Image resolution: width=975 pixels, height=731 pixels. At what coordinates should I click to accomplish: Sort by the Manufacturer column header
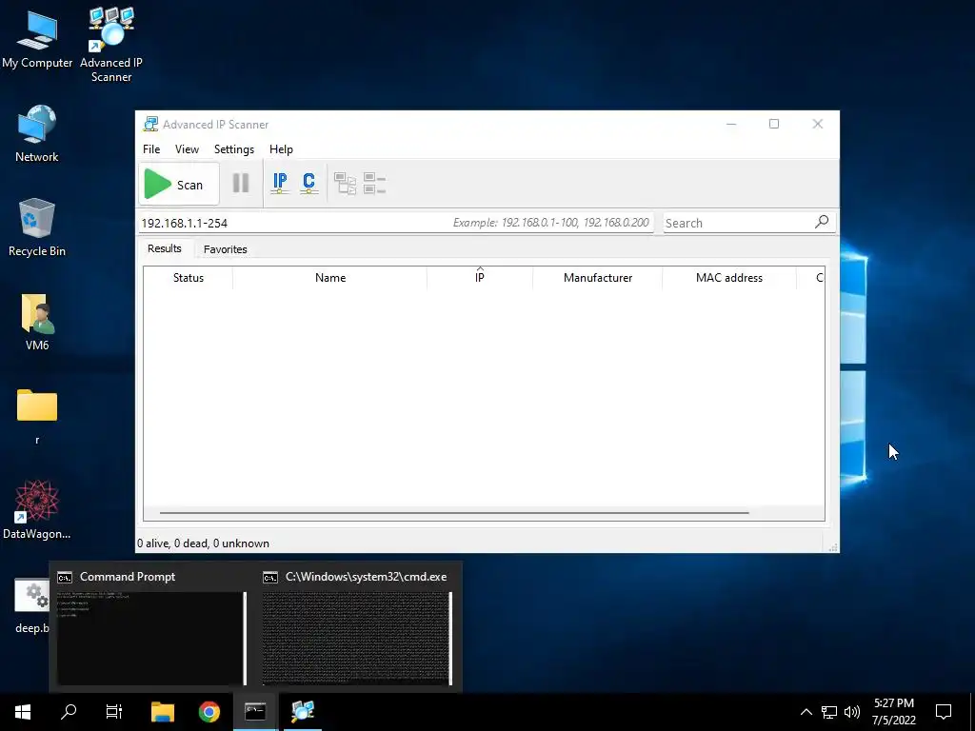point(598,278)
